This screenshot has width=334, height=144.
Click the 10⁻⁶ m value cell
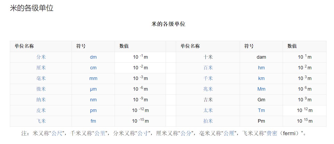[140, 89]
